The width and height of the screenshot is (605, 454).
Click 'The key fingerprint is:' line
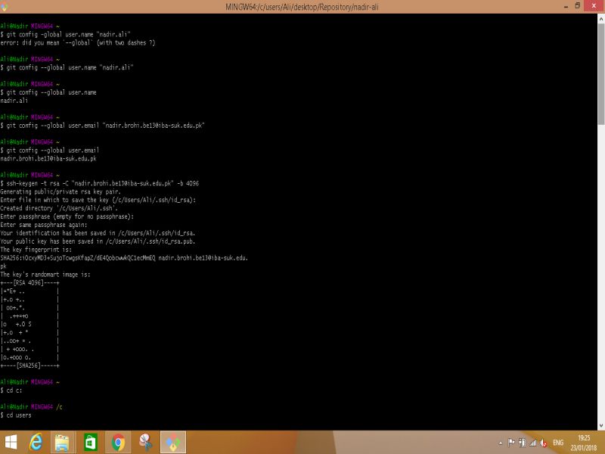tap(36, 250)
